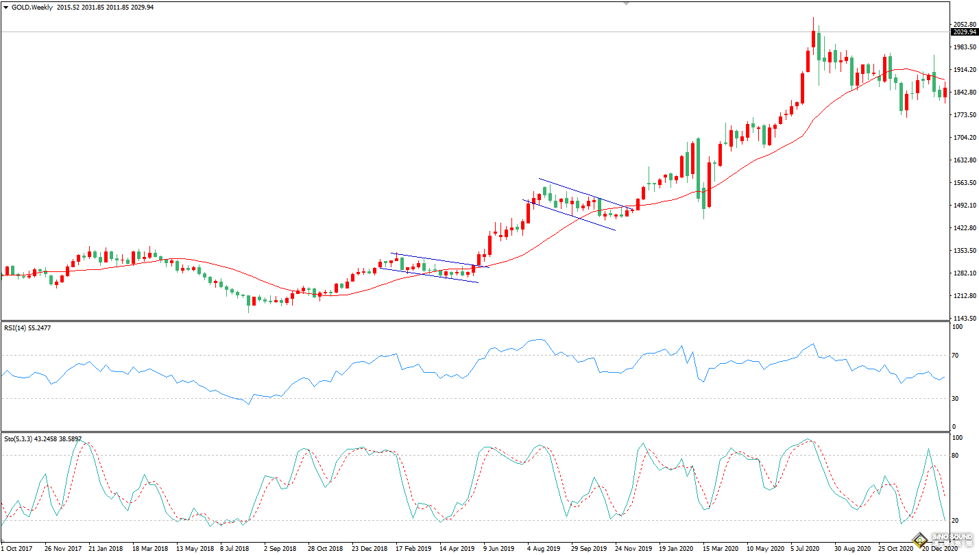979x555 pixels.
Task: Click the 1 Oct 2017 date label
Action: (x=16, y=549)
